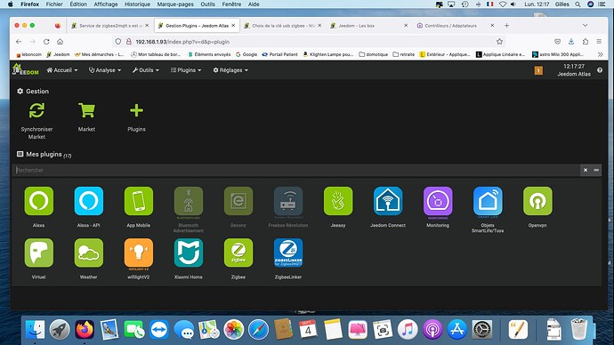
Task: Open the Openvpn plugin
Action: click(537, 201)
